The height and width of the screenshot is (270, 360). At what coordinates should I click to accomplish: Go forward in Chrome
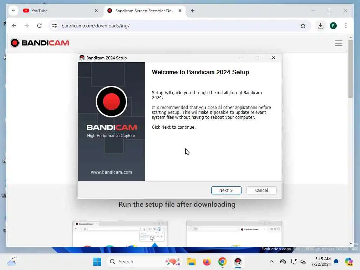[27, 26]
